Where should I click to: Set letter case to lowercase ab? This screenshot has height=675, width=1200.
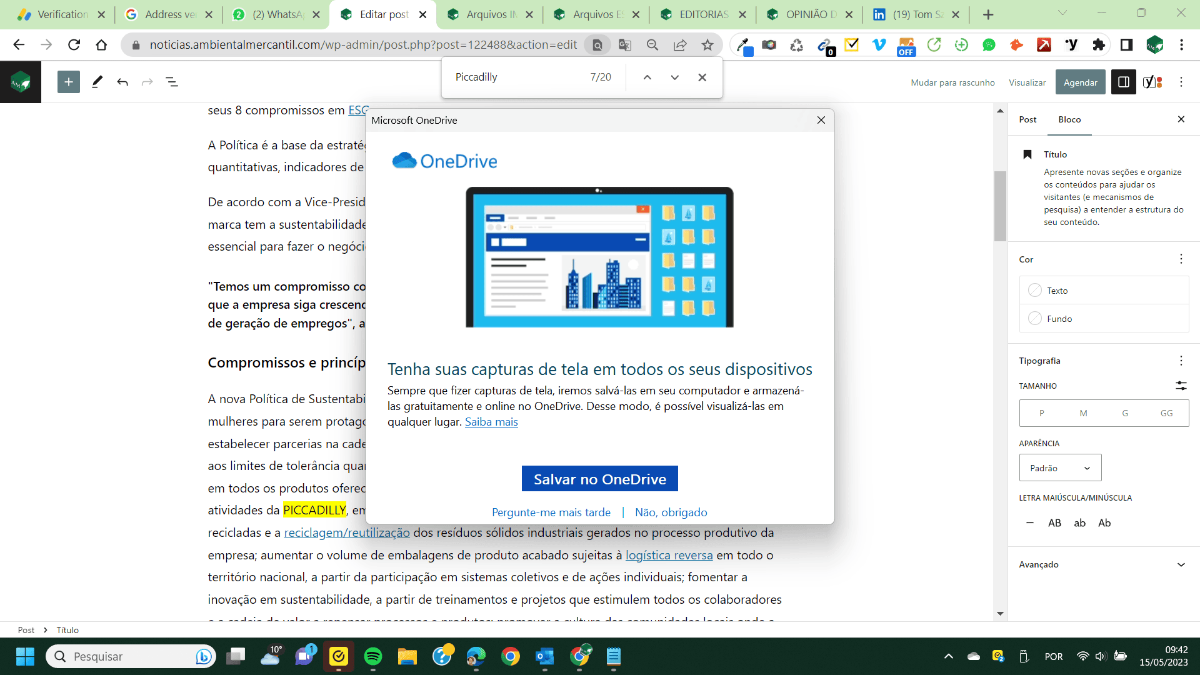[x=1079, y=523]
